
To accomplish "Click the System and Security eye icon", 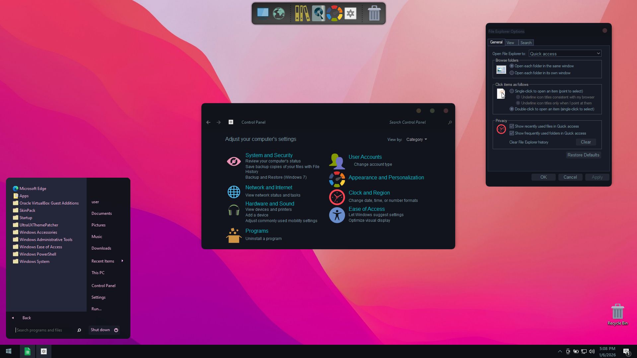I will (x=234, y=161).
